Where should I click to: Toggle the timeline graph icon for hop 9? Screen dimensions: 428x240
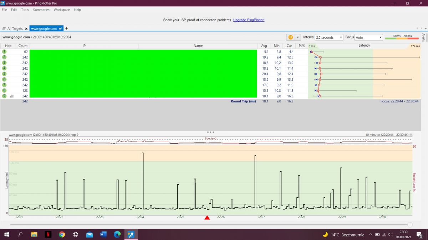[x=12, y=96]
